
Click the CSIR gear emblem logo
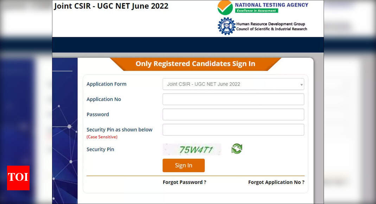point(227,26)
